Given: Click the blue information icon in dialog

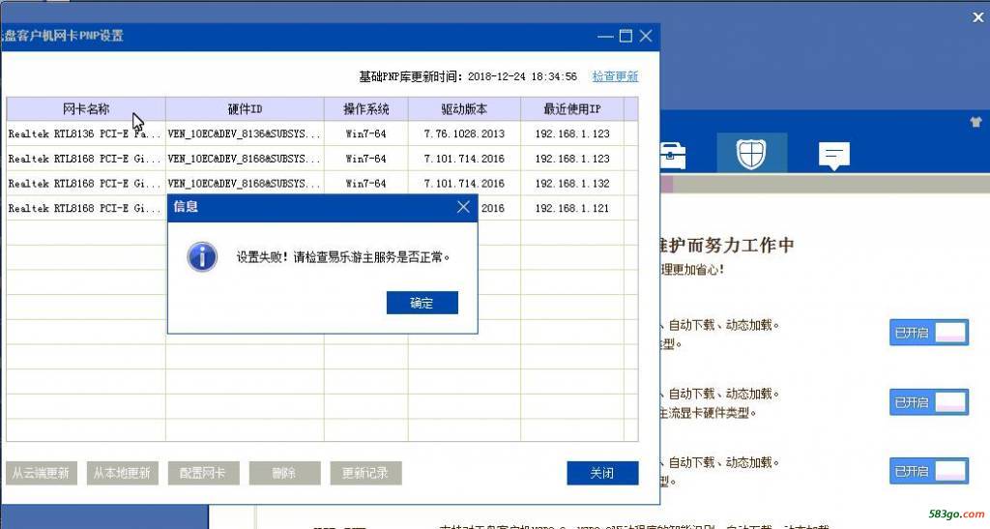Looking at the screenshot, I should [x=202, y=257].
